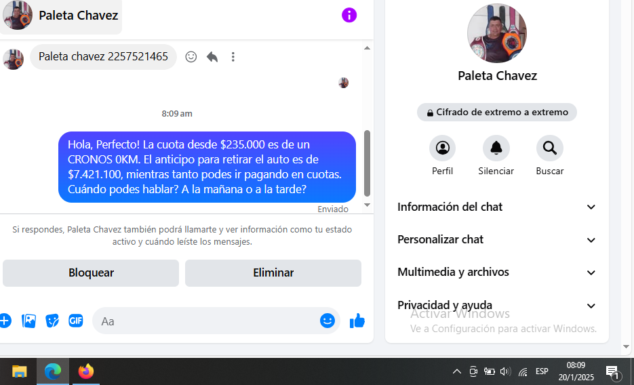Expand Privacidad y ayuda section

tap(496, 305)
